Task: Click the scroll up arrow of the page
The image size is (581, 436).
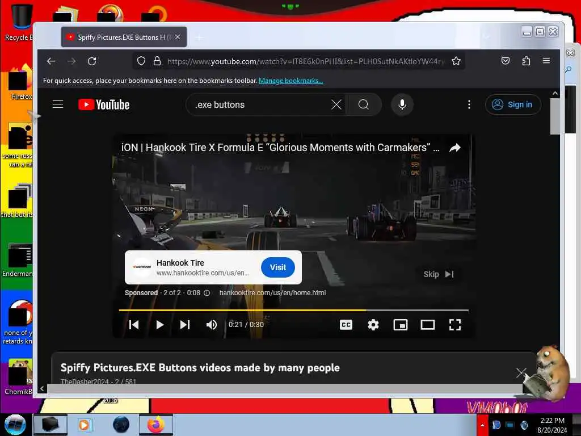Action: tap(555, 94)
